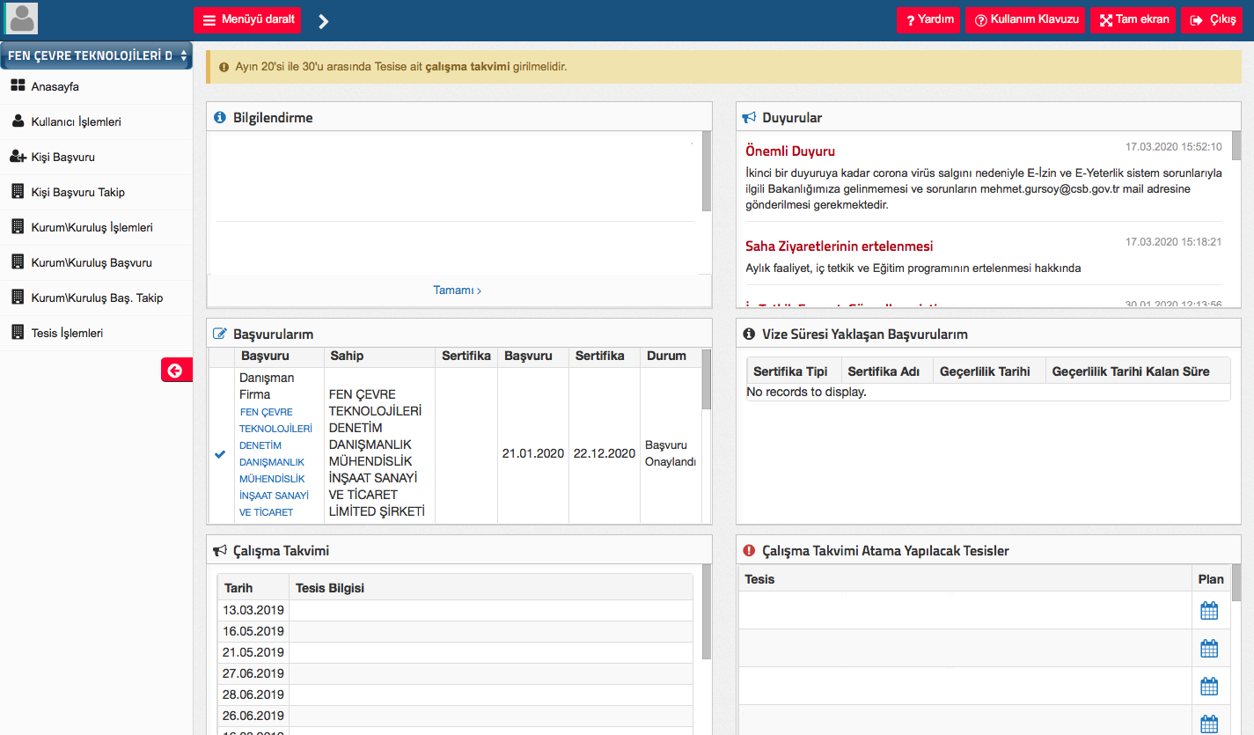Screen dimensions: 1254x735
Task: Open Kullanım Klavuzu user guide
Action: [x=1025, y=20]
